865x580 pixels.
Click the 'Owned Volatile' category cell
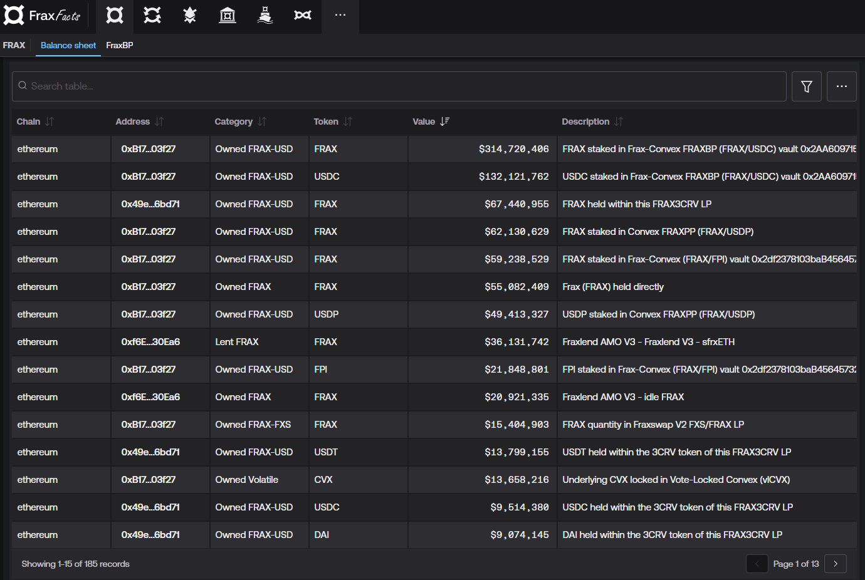pos(259,480)
